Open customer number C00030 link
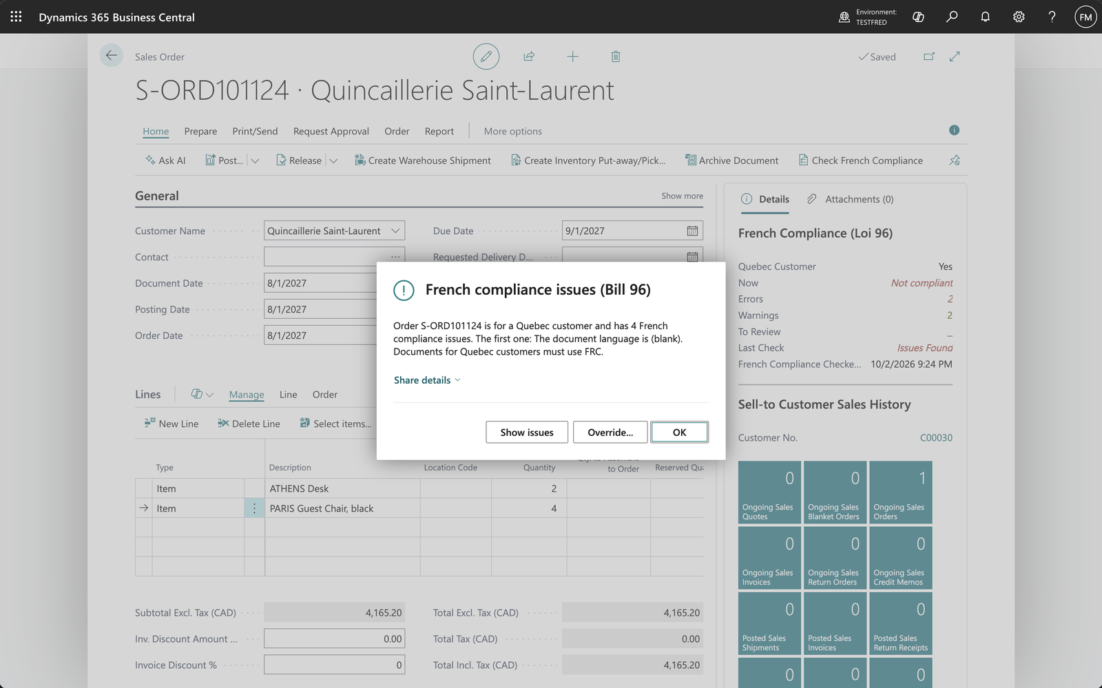This screenshot has width=1102, height=688. tap(936, 437)
